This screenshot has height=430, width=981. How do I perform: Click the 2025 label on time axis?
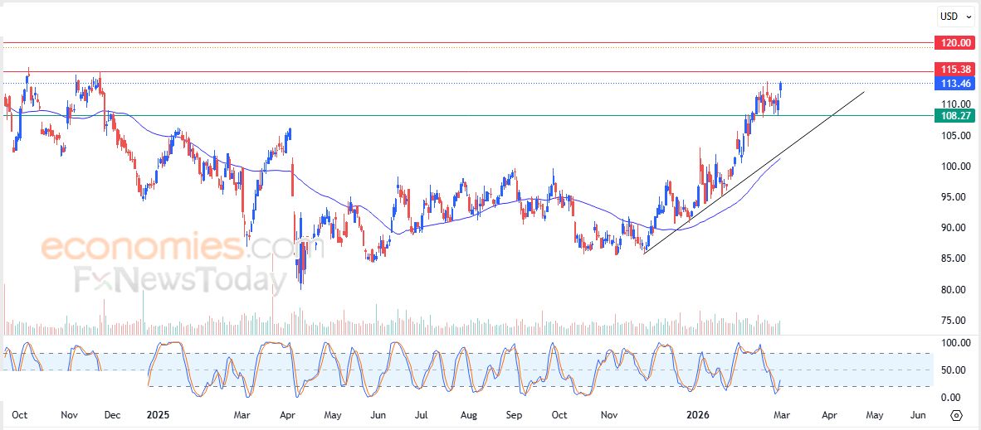[x=158, y=415]
